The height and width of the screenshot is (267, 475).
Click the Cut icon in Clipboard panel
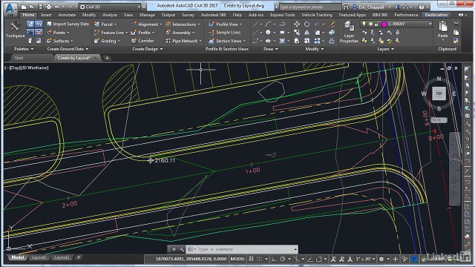(x=456, y=24)
